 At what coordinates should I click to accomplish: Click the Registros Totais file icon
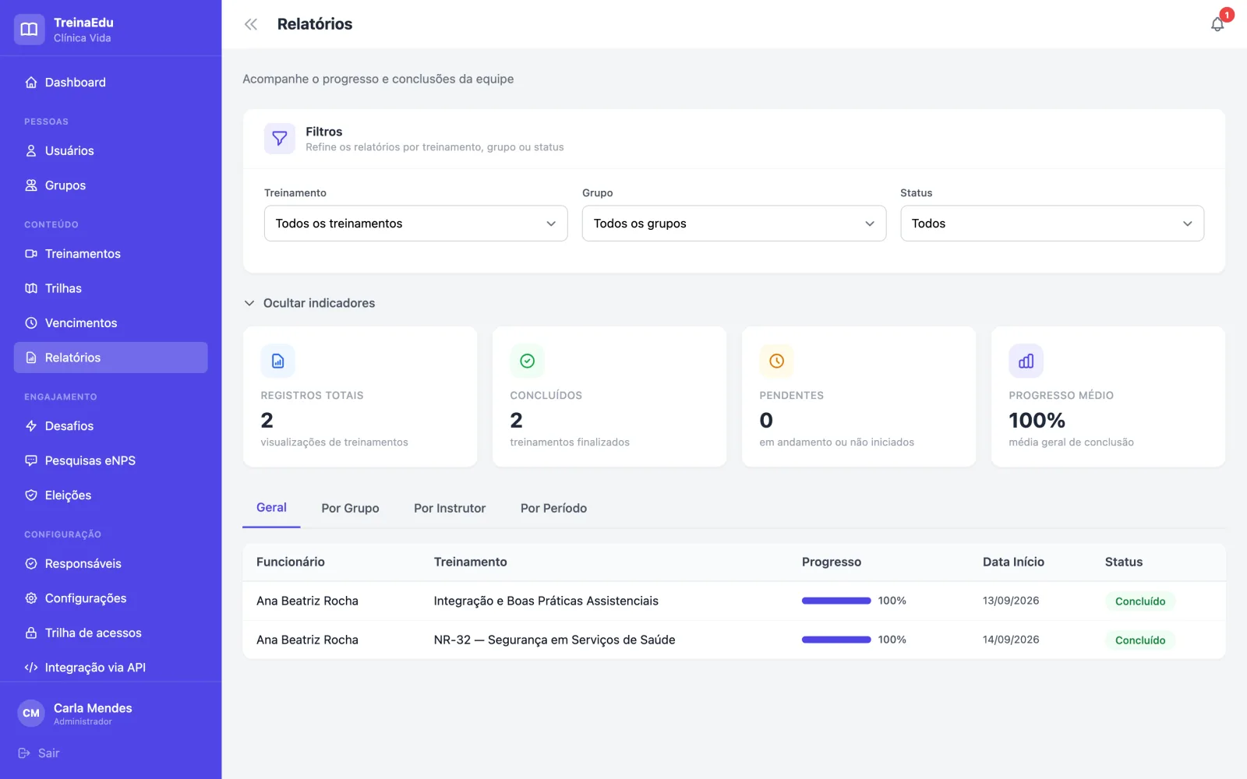(278, 361)
